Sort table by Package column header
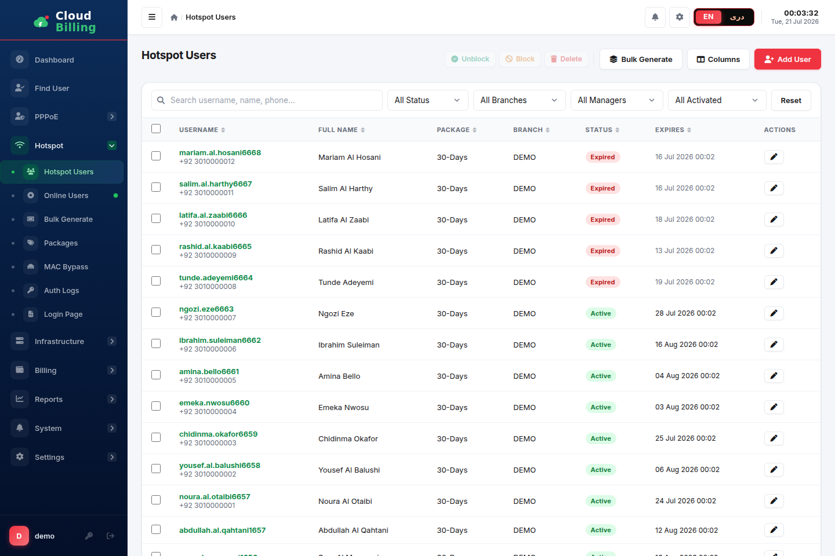The image size is (835, 556). [x=456, y=130]
